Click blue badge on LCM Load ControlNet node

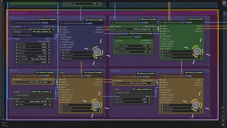click(x=143, y=23)
